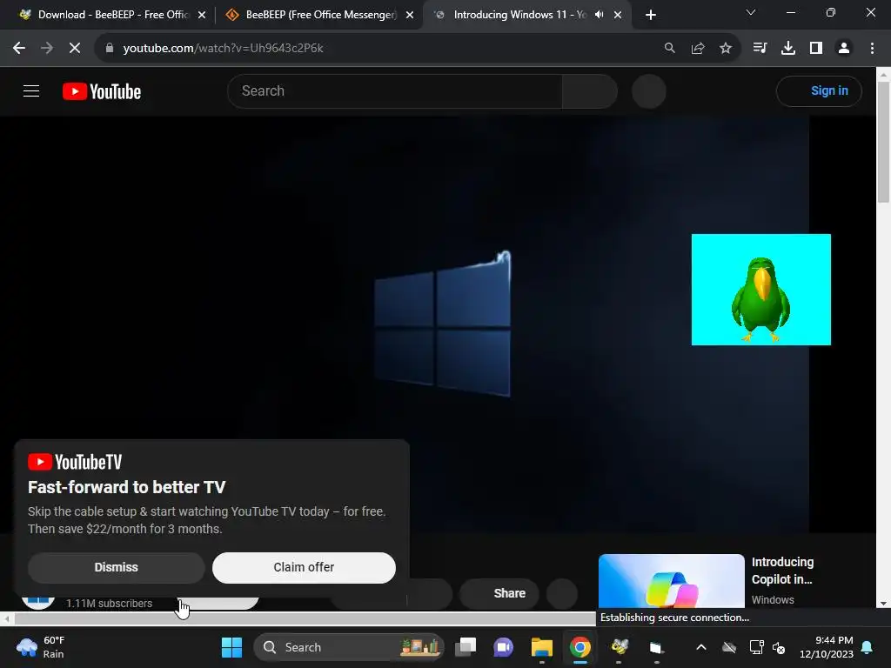This screenshot has width=891, height=668.
Task: Open the Chrome profile icon
Action: [x=844, y=49]
